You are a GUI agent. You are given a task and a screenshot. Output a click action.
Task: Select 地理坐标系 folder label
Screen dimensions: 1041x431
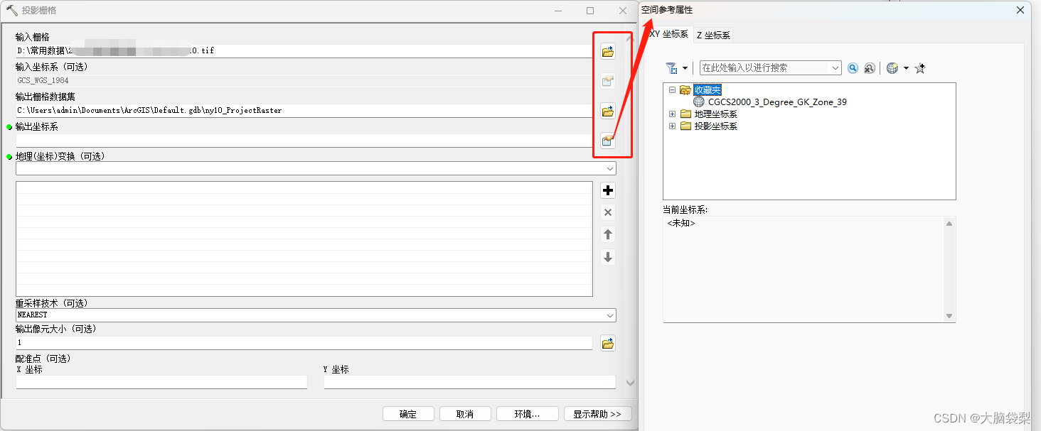click(x=716, y=114)
